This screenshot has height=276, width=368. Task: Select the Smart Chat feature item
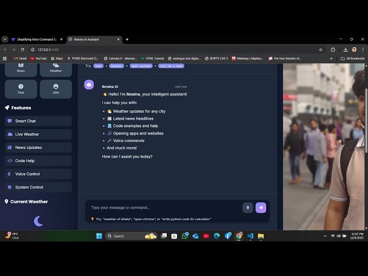39,121
